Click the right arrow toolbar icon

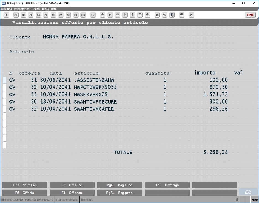(117, 15)
